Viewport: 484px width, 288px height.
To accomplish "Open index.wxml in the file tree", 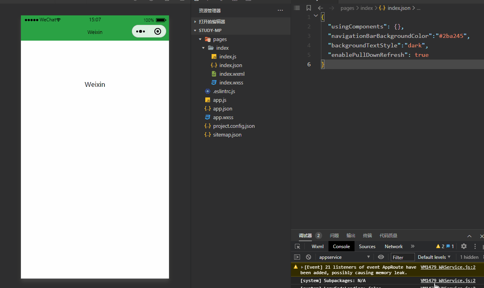I will pyautogui.click(x=232, y=74).
